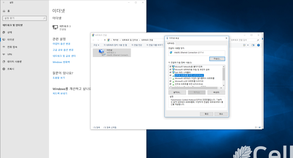This screenshot has height=158, width=293.
Task: Click the 이더넷 adapter icon in Network Connections
Action: point(101,52)
